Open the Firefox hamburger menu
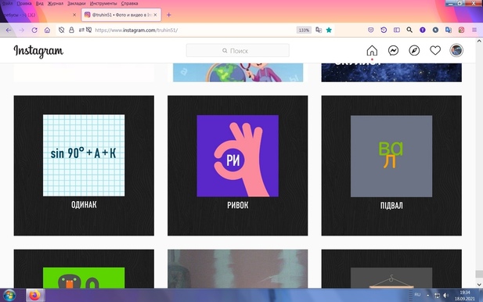The height and width of the screenshot is (302, 483). pos(474,30)
